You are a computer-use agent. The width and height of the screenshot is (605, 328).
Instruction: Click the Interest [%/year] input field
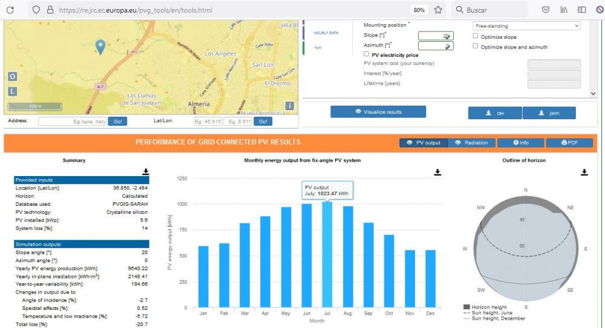[x=554, y=74]
